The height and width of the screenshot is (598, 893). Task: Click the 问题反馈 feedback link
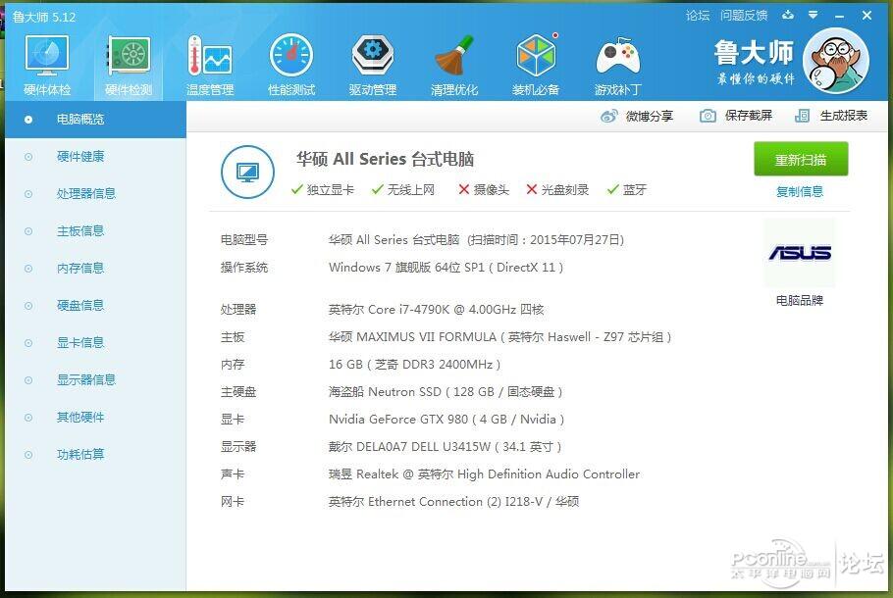(744, 16)
